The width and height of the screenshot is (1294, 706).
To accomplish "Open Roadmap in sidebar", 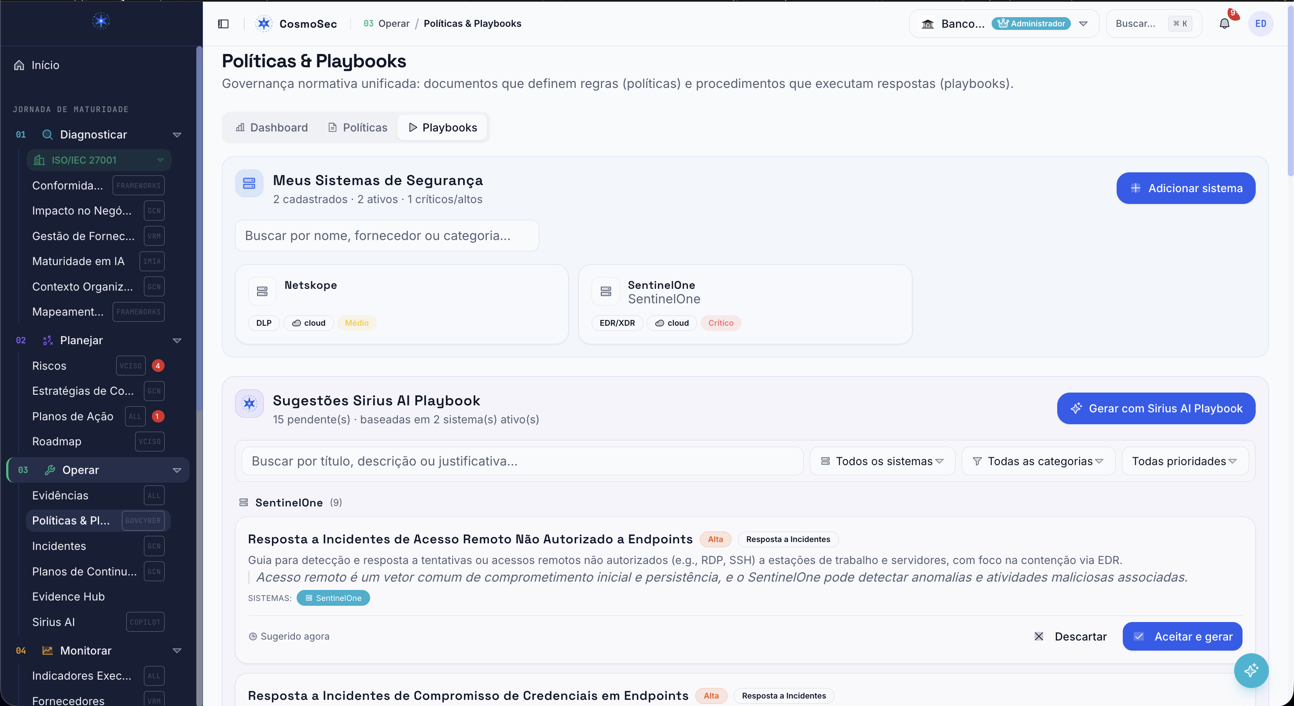I will [x=57, y=441].
